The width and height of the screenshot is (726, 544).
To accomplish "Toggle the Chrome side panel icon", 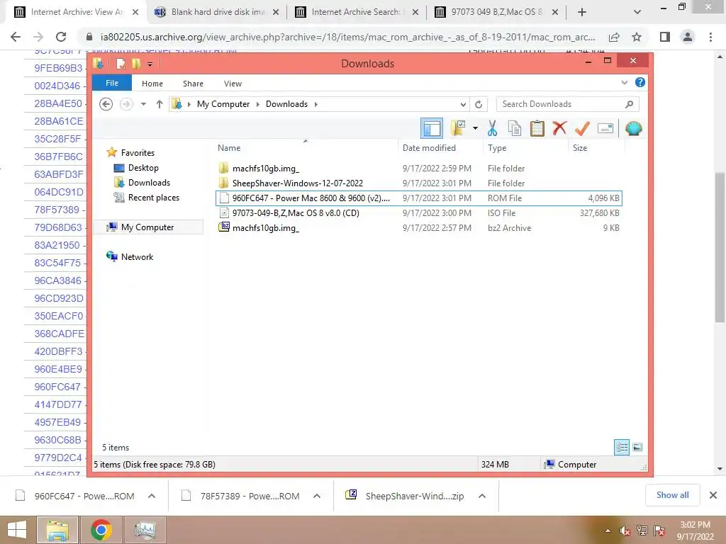I will point(665,37).
